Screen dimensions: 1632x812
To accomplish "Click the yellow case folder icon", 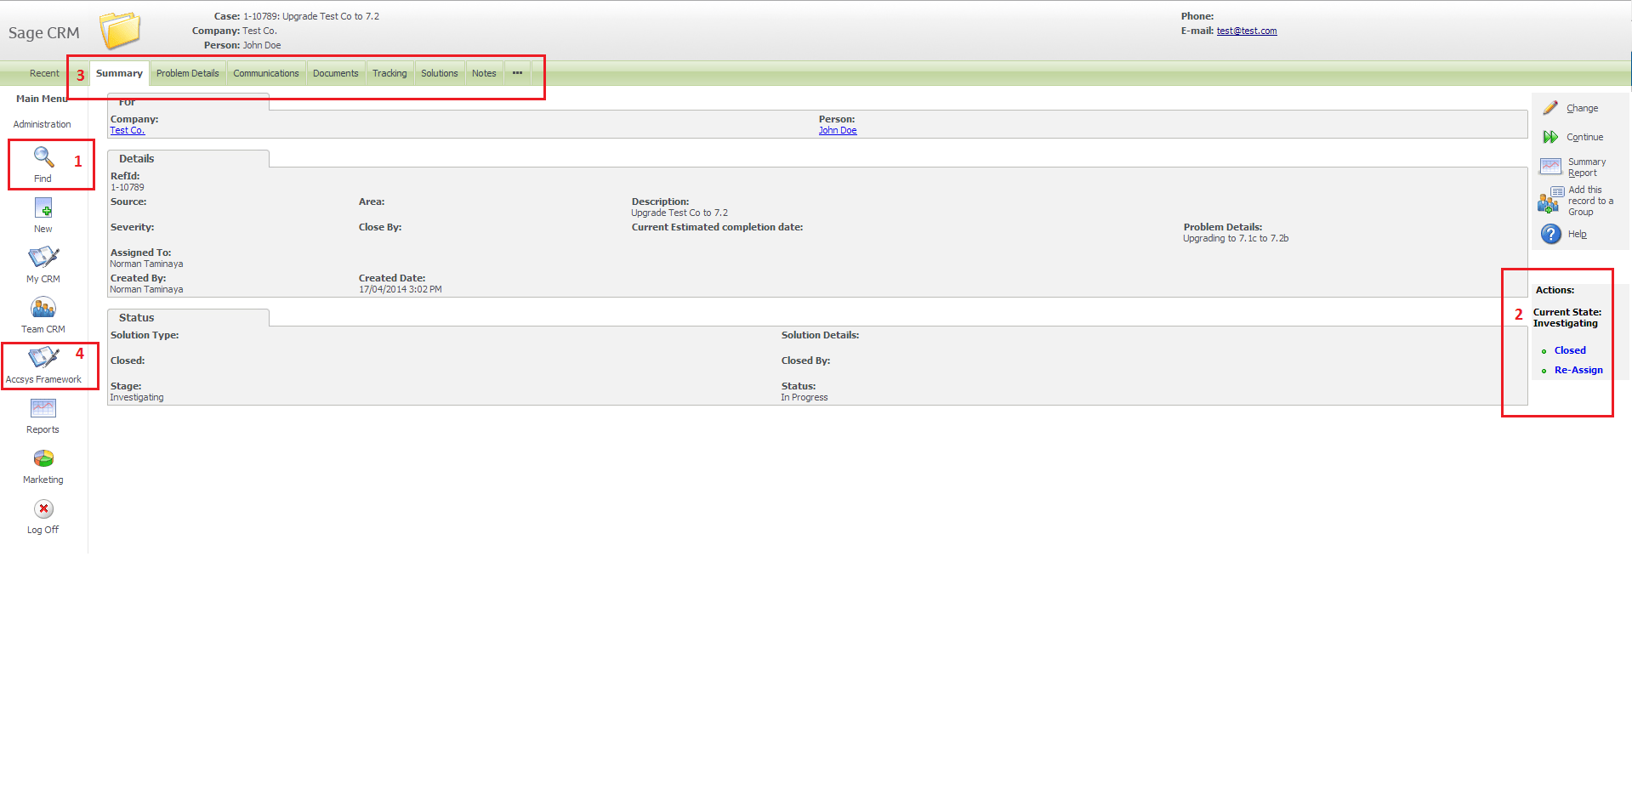I will pyautogui.click(x=120, y=31).
